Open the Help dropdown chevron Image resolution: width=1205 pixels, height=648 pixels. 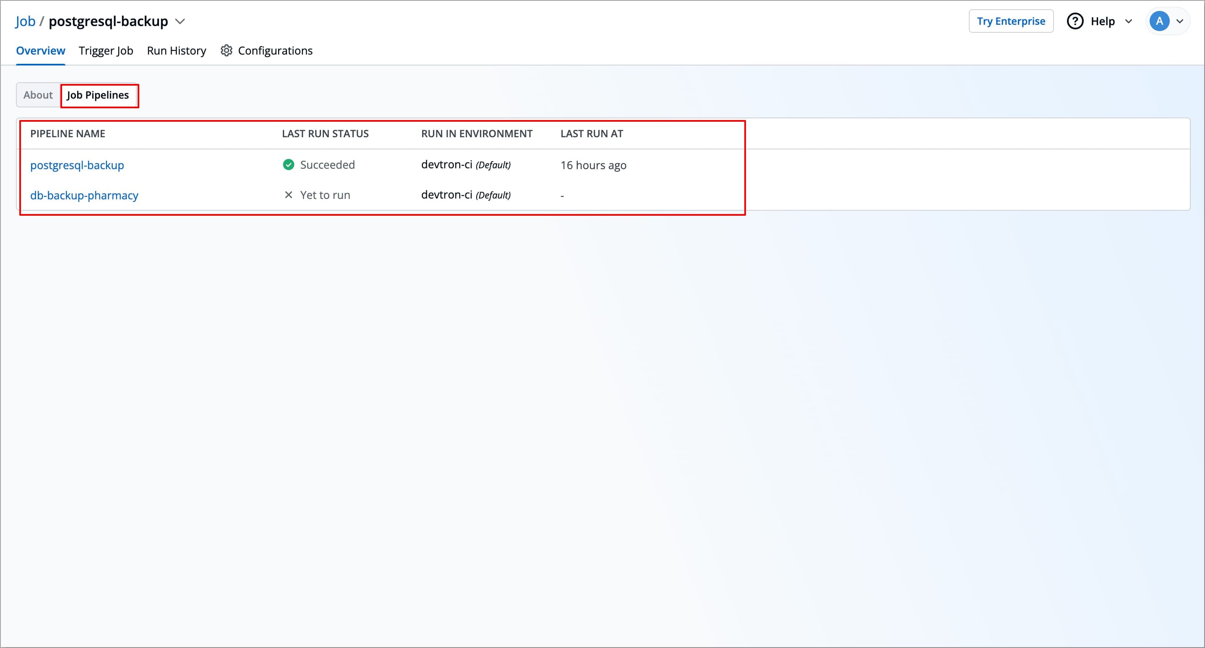(x=1128, y=21)
